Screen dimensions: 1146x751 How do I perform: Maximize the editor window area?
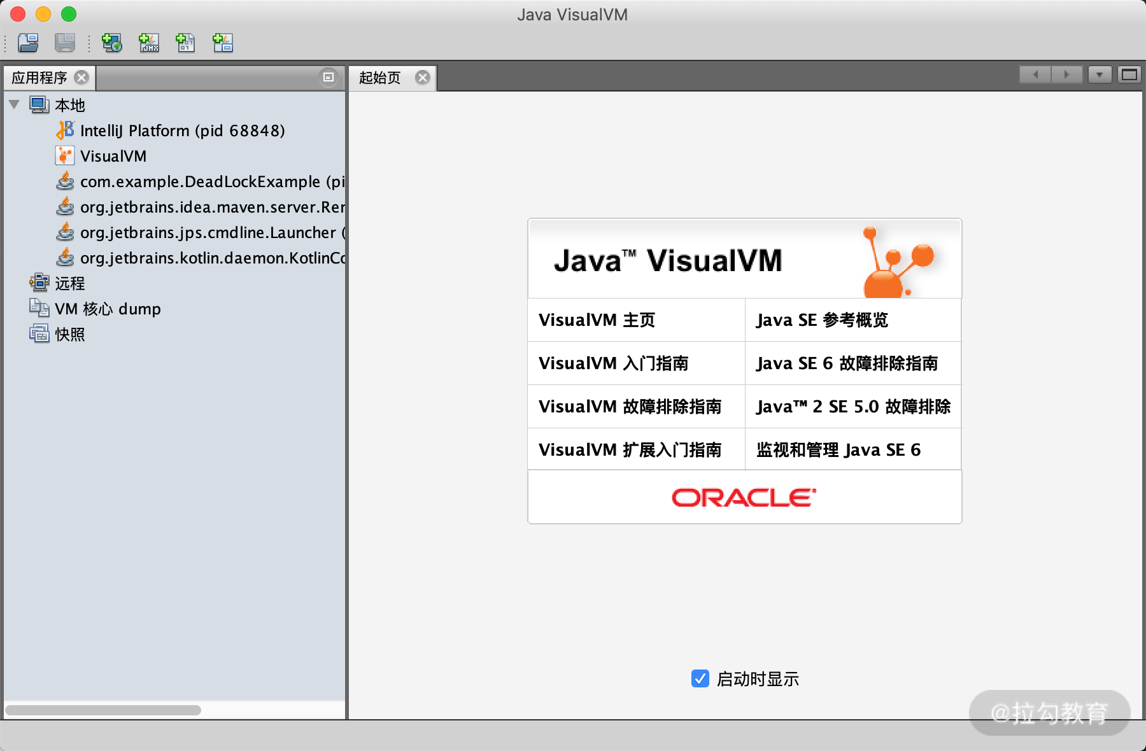point(1129,74)
